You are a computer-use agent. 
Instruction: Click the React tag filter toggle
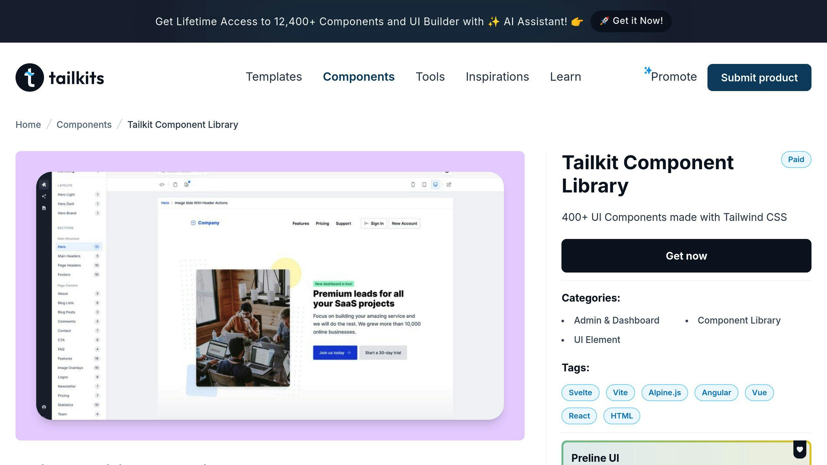579,416
